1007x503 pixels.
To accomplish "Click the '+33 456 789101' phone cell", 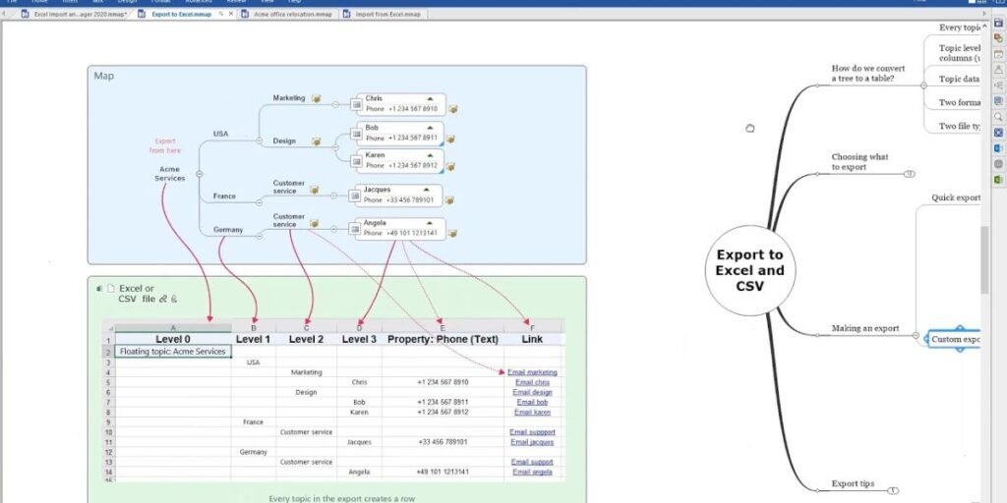I will [x=443, y=442].
